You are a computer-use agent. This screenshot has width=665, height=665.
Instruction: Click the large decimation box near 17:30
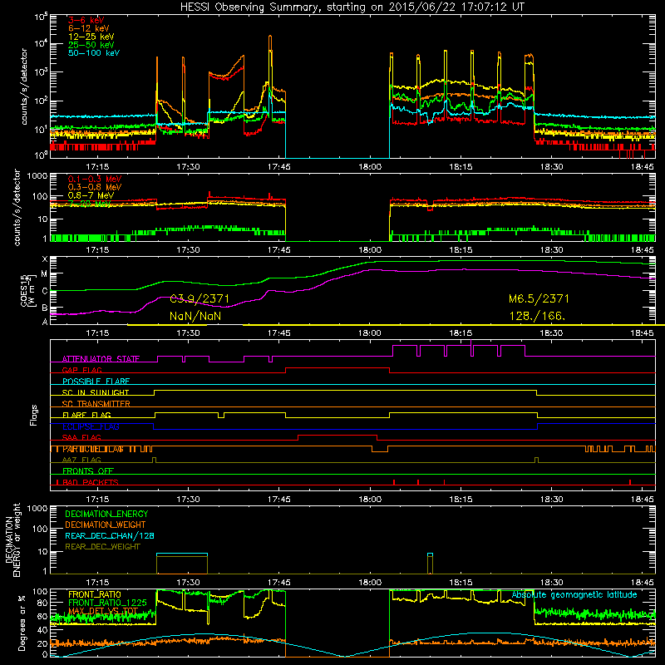point(182,564)
